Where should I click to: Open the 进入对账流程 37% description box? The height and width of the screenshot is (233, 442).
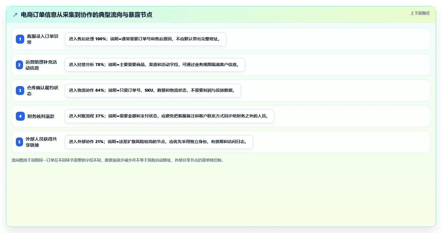coord(169,116)
